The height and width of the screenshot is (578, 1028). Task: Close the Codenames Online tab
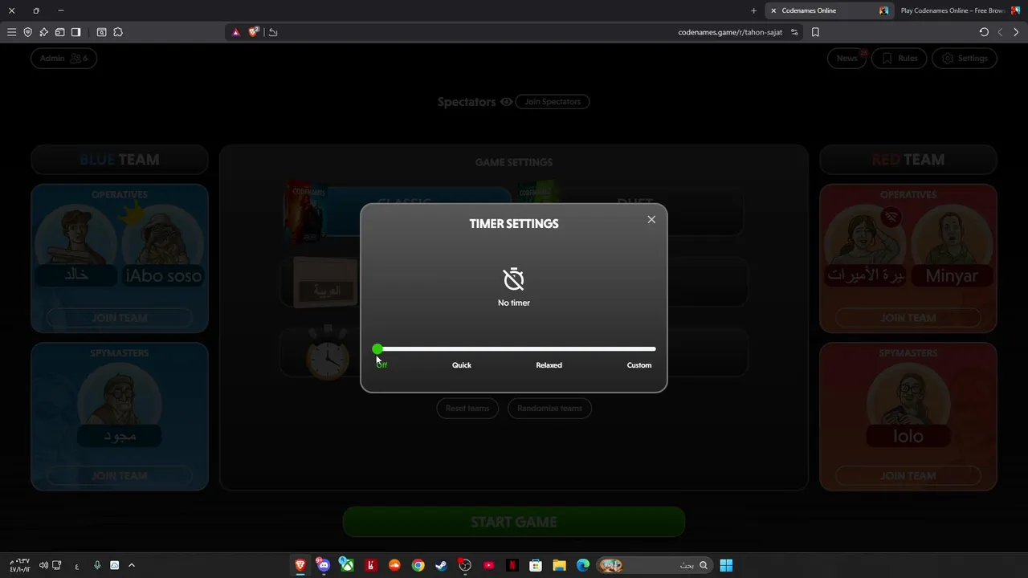[x=773, y=10]
